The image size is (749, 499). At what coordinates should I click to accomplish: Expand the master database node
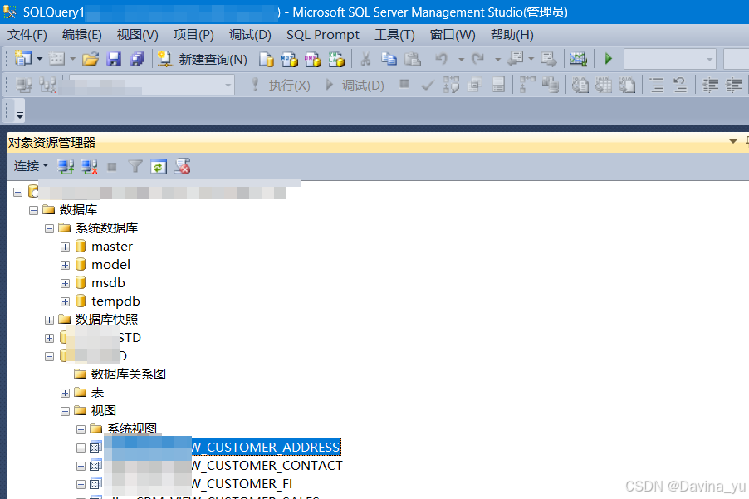pos(65,246)
